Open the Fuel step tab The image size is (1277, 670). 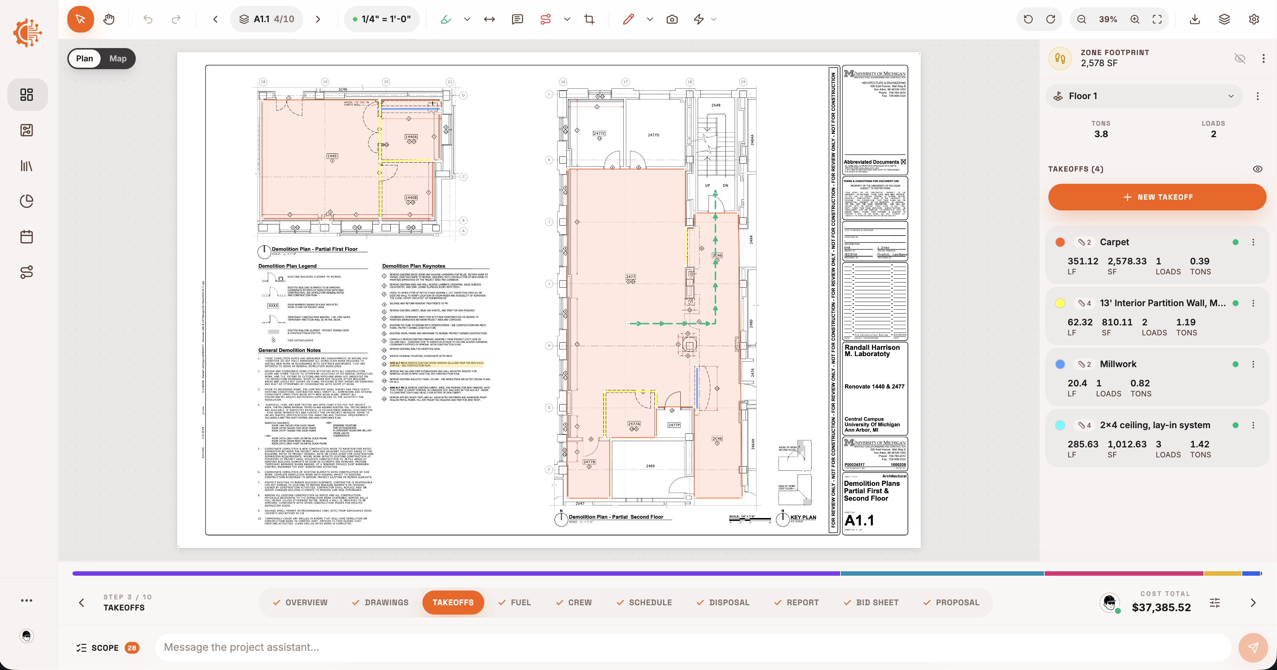pyautogui.click(x=515, y=603)
